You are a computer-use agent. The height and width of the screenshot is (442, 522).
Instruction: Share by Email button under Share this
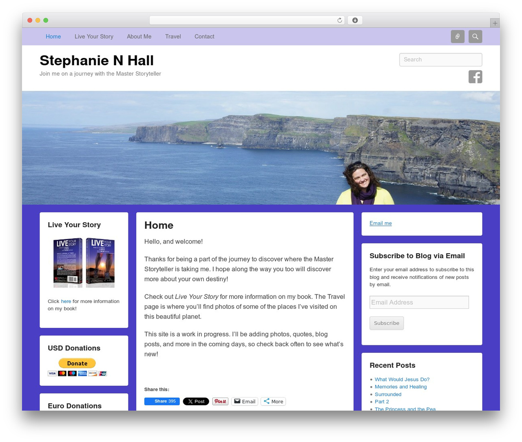(x=245, y=401)
